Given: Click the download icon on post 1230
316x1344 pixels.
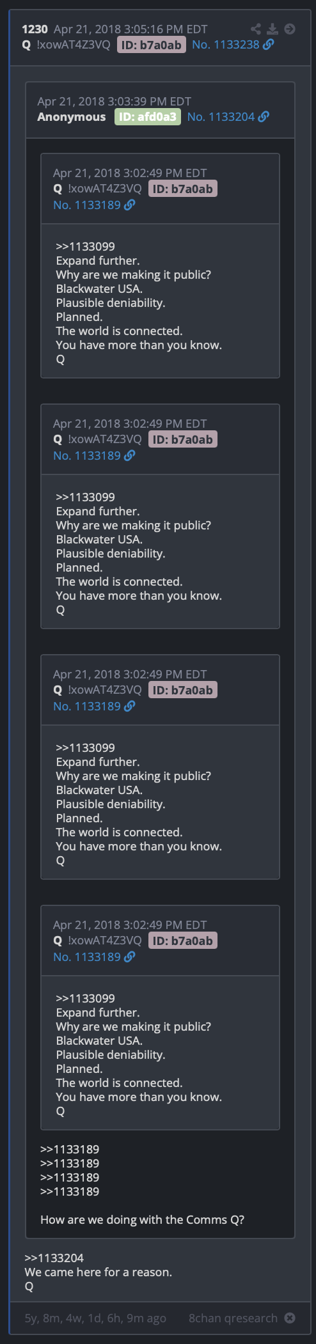Looking at the screenshot, I should (273, 29).
